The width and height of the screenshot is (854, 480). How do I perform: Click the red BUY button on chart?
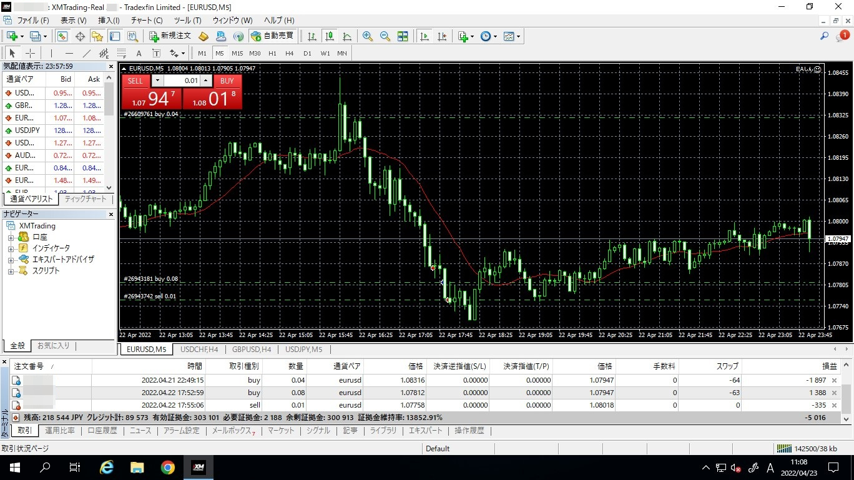(227, 81)
